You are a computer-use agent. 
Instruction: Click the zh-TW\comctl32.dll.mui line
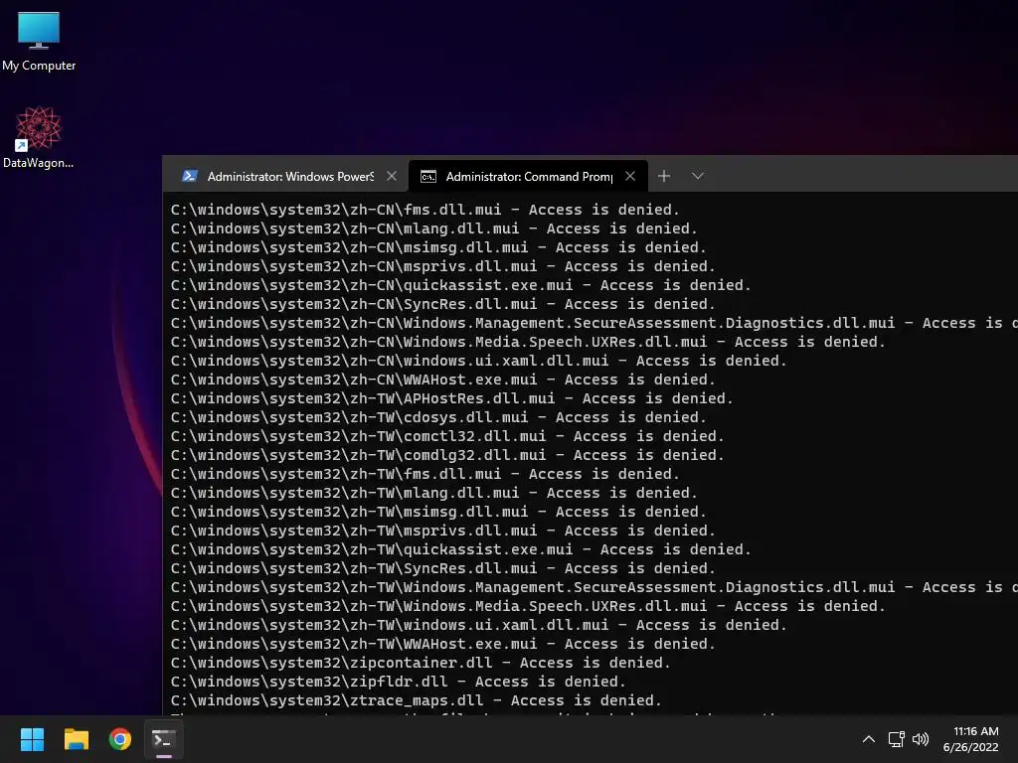(x=447, y=435)
